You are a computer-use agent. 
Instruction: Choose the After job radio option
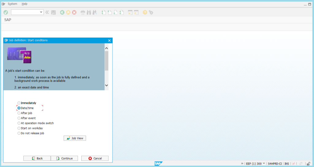pos(19,113)
